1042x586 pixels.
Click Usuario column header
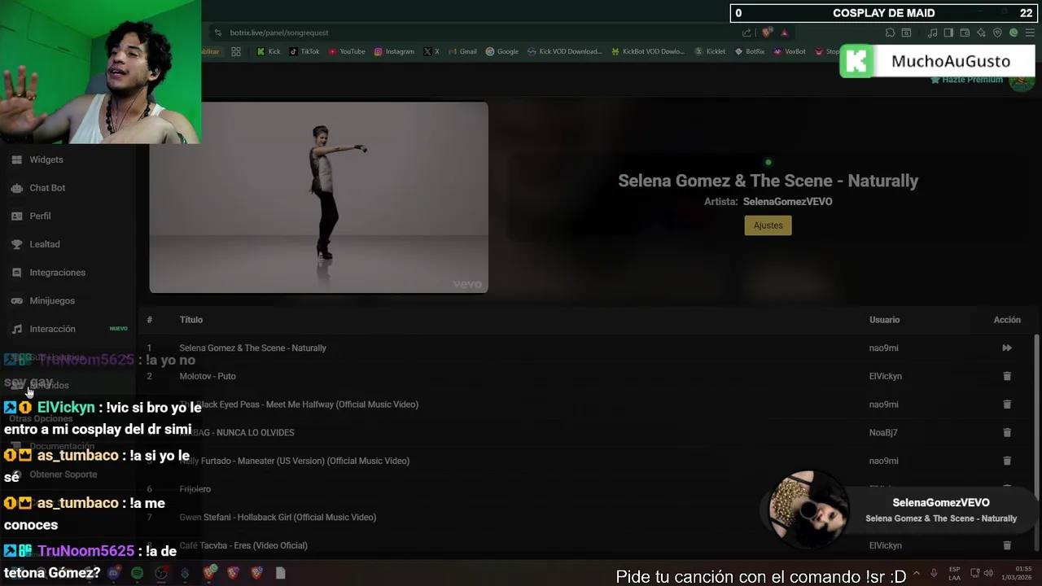[884, 320]
